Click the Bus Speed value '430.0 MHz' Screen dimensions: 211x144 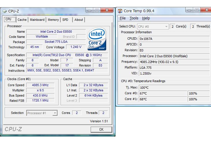point(40,95)
